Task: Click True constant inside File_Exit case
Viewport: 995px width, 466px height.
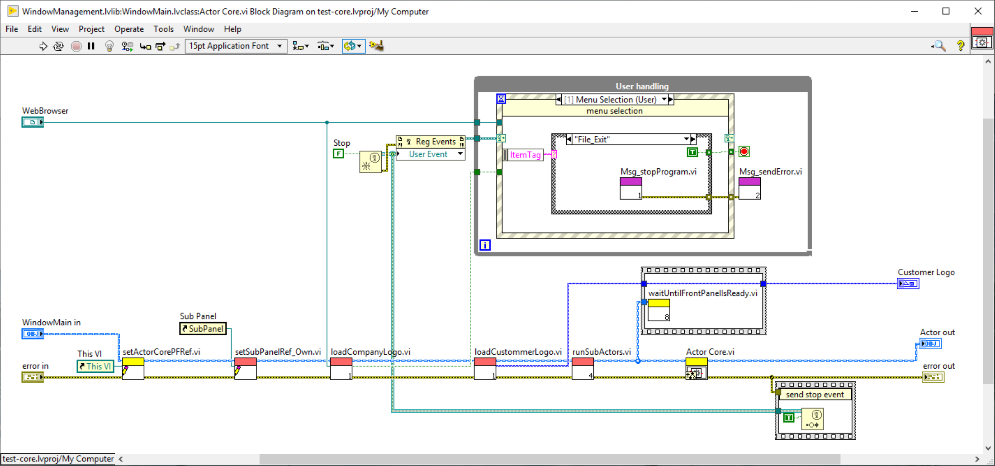Action: [692, 152]
